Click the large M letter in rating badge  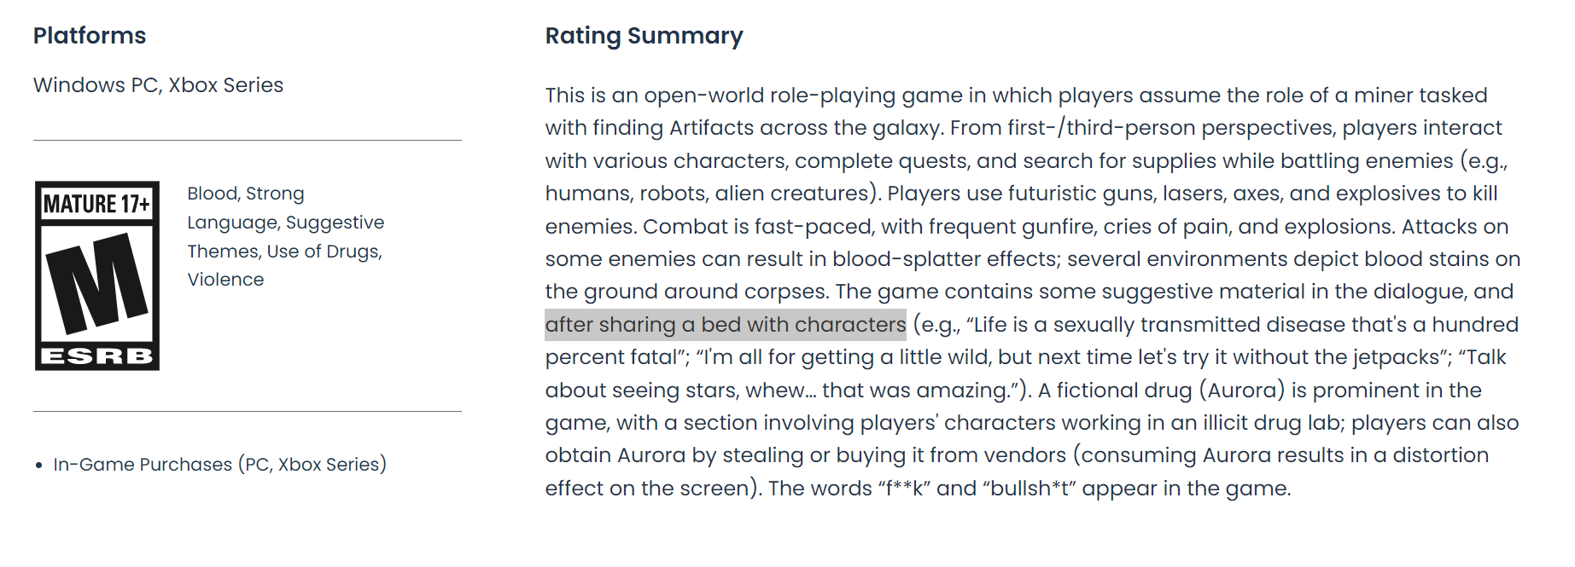[x=96, y=284]
